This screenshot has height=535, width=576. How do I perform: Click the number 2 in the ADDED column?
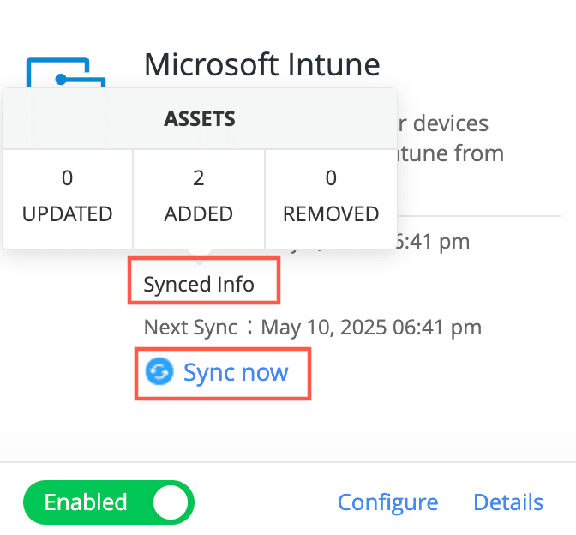pos(199,178)
